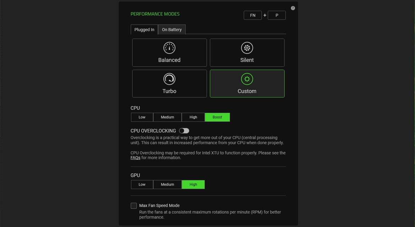Select the Turbo performance mode card
415x227 pixels.
[169, 84]
